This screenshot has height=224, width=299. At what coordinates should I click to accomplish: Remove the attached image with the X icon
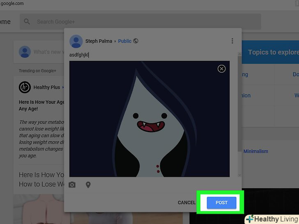tap(221, 69)
